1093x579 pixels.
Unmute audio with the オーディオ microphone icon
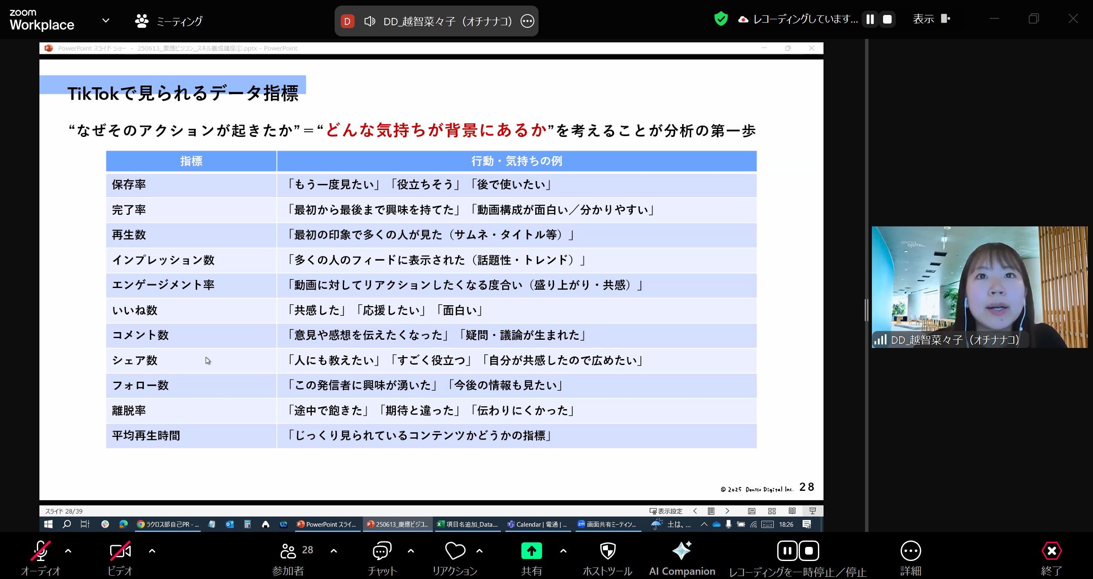tap(41, 551)
